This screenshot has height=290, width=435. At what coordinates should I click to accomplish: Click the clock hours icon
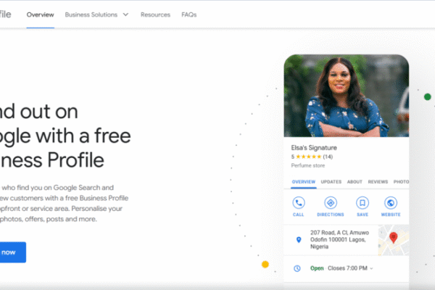click(297, 268)
